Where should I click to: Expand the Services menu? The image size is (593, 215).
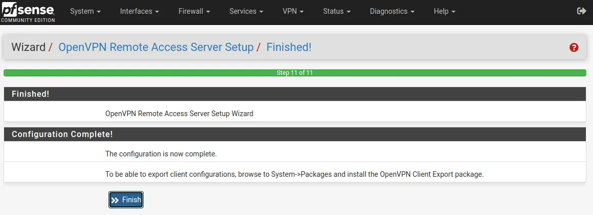247,11
